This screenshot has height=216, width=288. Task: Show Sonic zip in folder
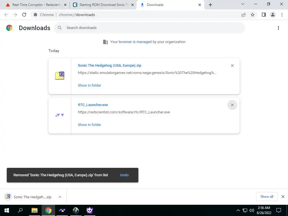pos(89,85)
